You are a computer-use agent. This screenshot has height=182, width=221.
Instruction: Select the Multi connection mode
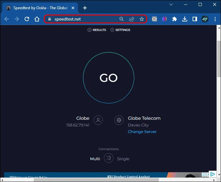95,159
